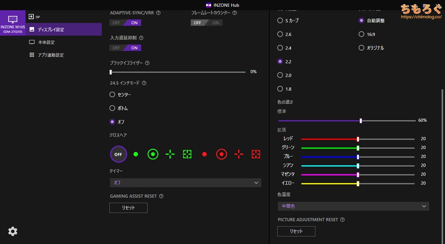Open help for ADAPTIVE-SYNC/VRR
The image size is (445, 244).
point(158,13)
